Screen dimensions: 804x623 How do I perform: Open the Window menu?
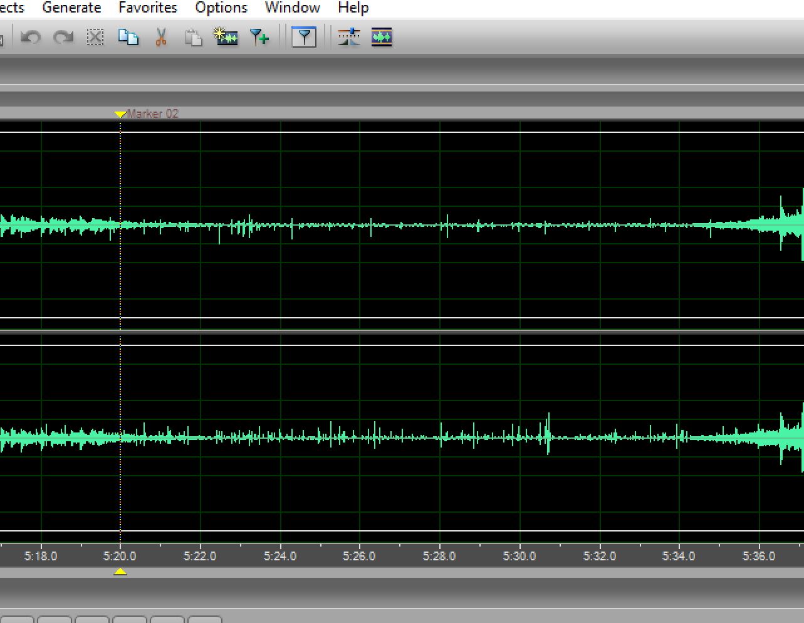pos(292,8)
